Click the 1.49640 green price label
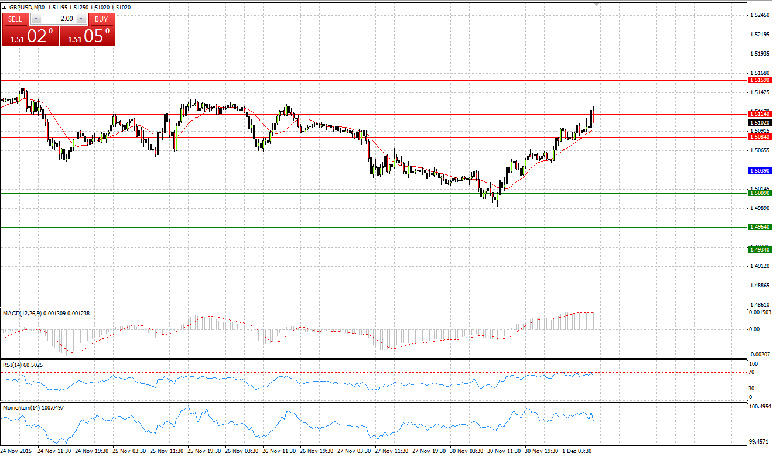 click(760, 226)
